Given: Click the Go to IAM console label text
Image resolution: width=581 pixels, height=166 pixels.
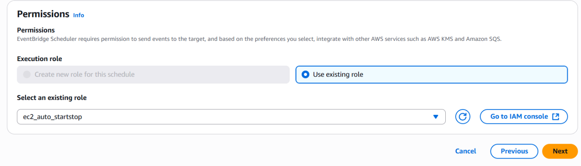Looking at the screenshot, I should 519,117.
